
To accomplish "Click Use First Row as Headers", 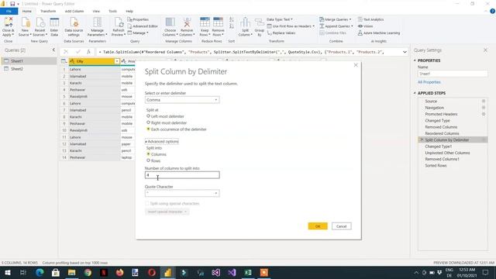I will (x=291, y=26).
